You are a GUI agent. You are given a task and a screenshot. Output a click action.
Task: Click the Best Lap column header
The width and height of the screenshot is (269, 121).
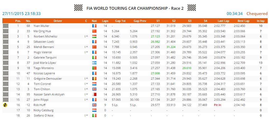[x=243, y=21]
